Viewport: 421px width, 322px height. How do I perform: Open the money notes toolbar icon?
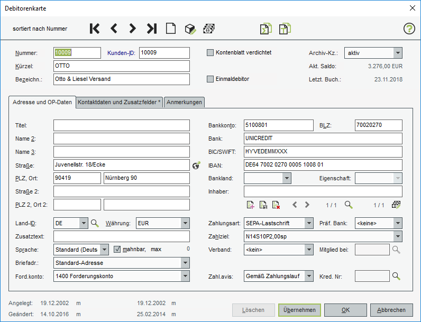(209, 29)
